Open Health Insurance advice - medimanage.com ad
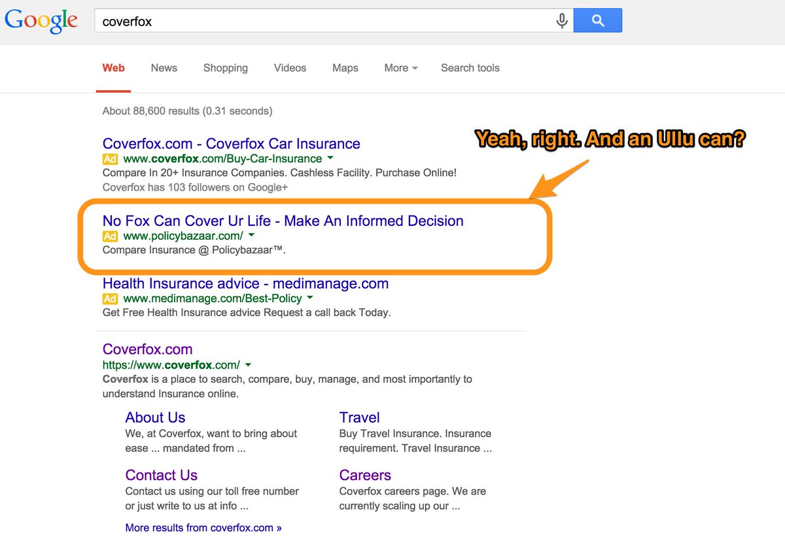This screenshot has height=546, width=785. 246,283
